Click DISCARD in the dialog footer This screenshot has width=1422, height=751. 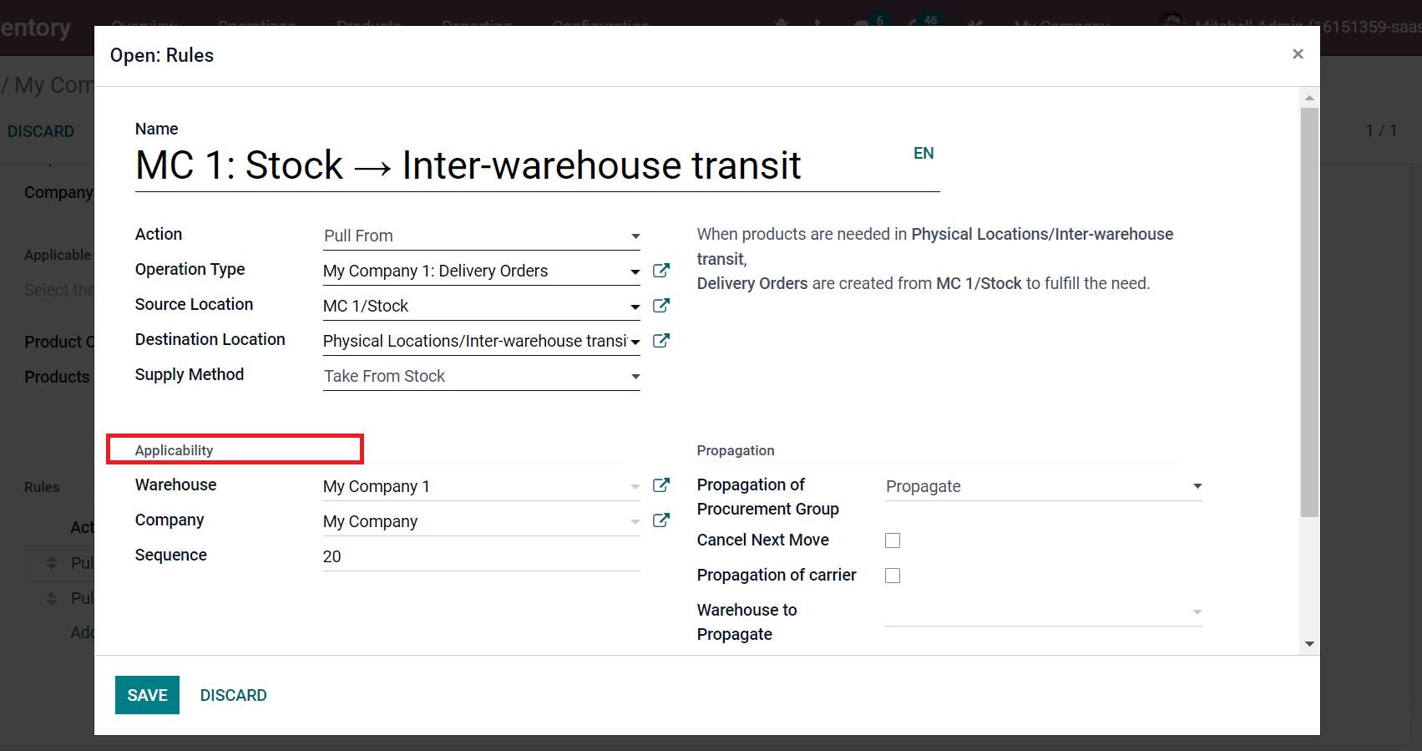tap(234, 695)
